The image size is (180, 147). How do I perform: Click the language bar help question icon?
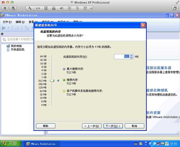click(141, 144)
